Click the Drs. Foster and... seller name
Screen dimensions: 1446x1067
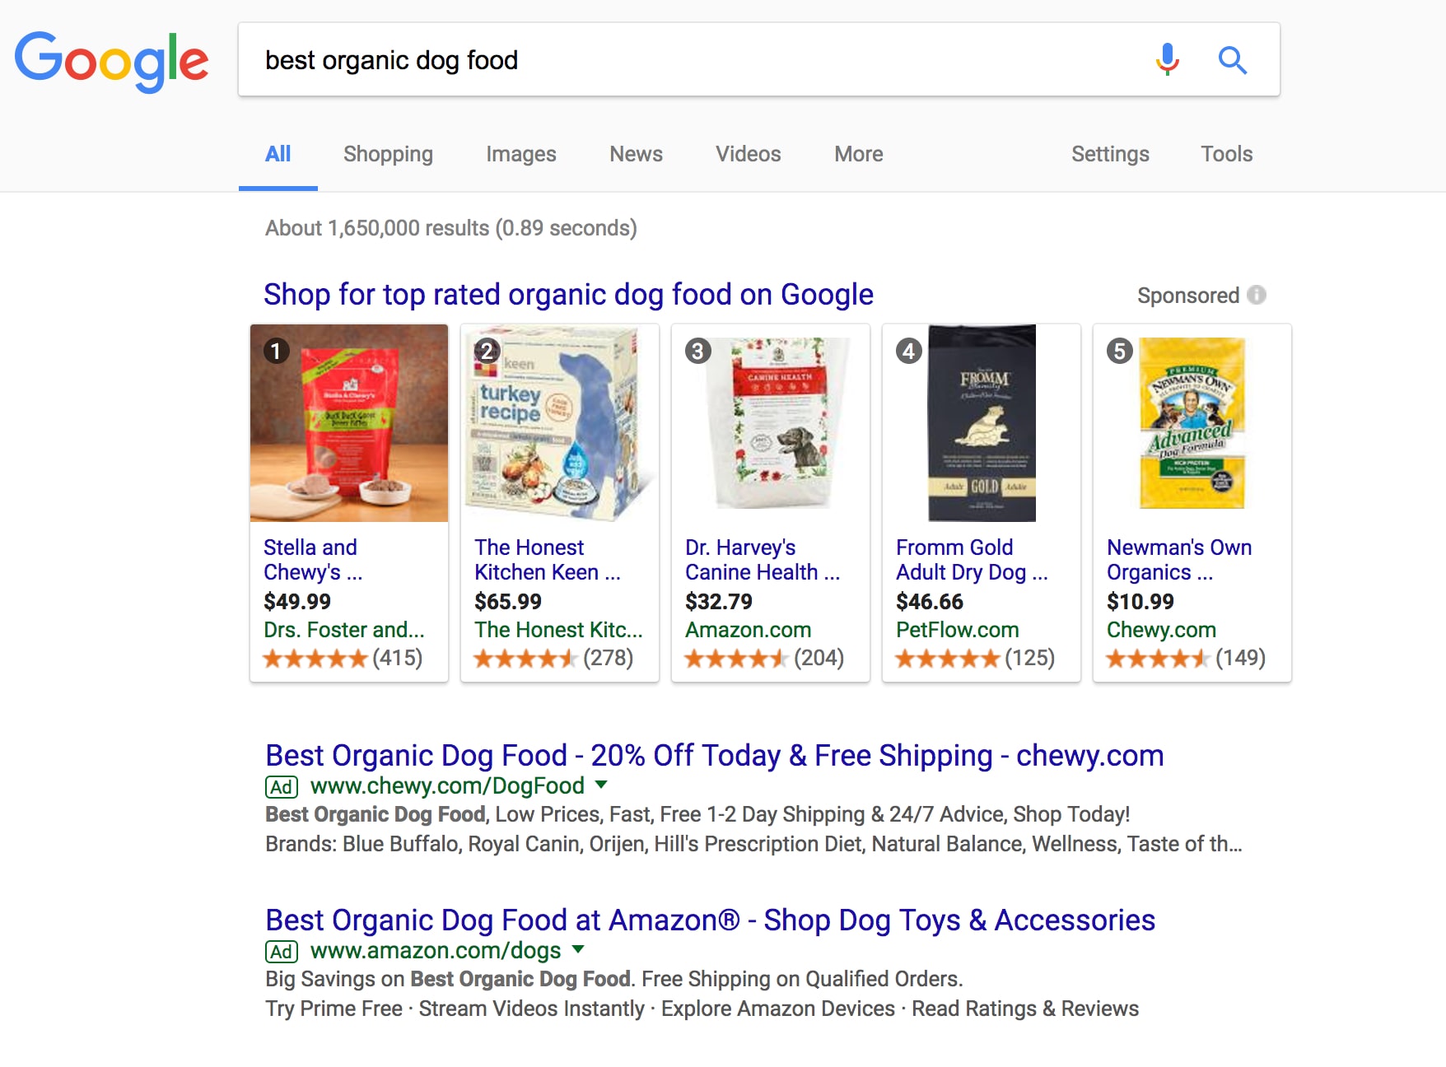click(x=344, y=630)
